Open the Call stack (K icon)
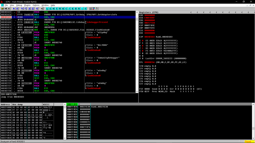 click(72, 9)
